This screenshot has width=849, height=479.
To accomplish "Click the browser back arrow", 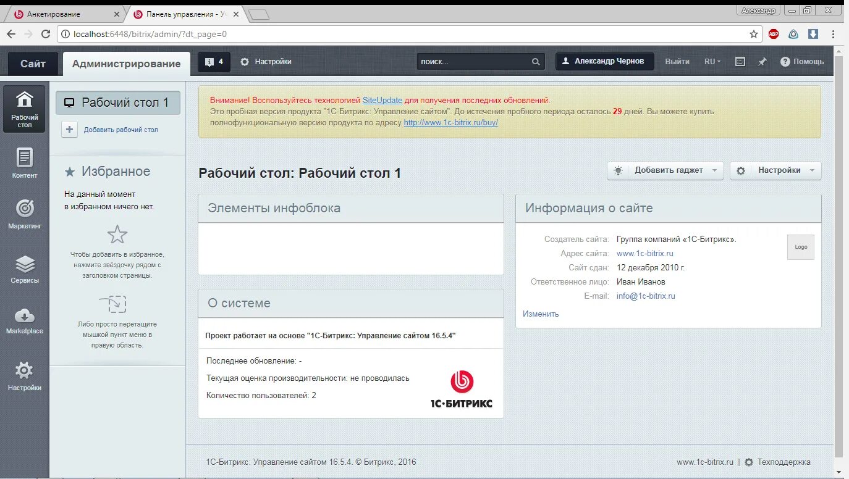I will pyautogui.click(x=11, y=34).
